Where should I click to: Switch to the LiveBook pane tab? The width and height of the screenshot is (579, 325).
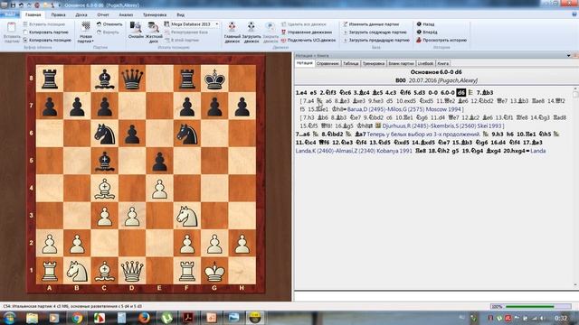coord(425,63)
